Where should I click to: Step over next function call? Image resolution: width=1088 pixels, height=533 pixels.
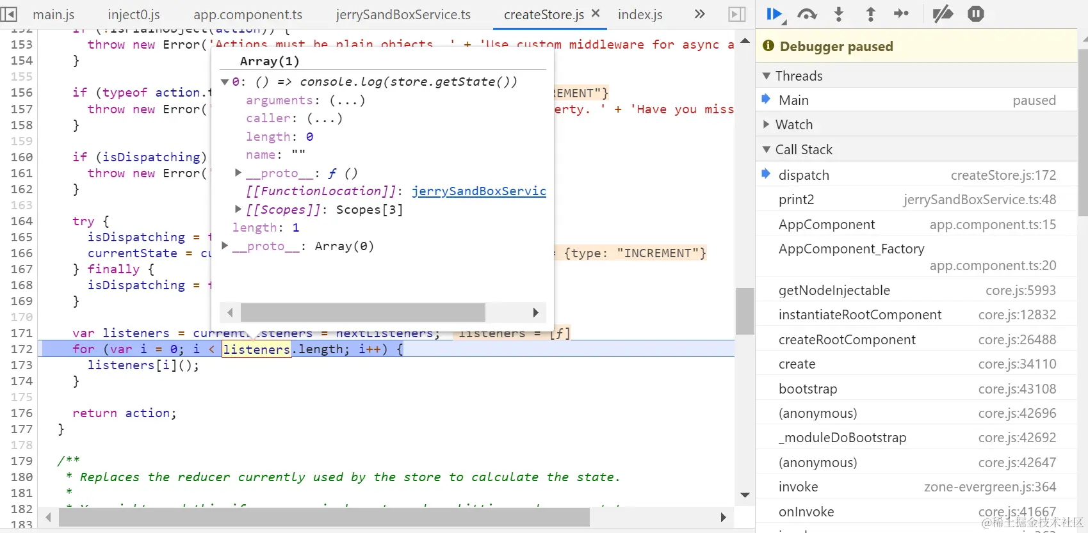point(807,14)
